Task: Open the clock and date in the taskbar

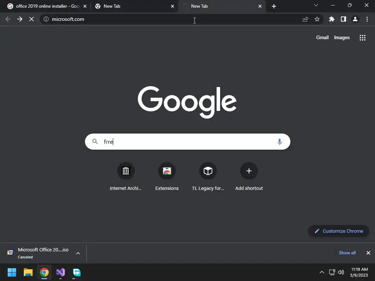Action: 359,272
